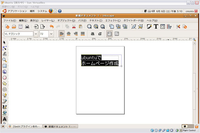Select the Star/Polygon tool
Screen dimensions: 200x133
point(5,84)
